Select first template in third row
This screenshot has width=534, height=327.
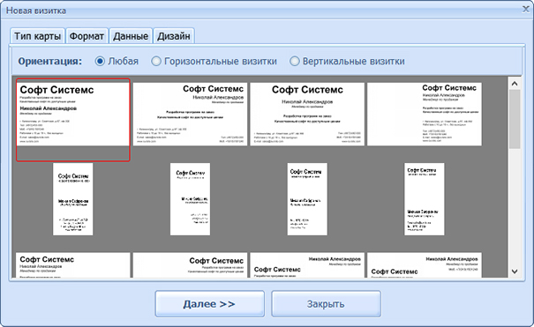pyautogui.click(x=73, y=265)
